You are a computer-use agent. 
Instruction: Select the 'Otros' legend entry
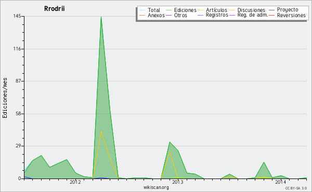(x=180, y=15)
